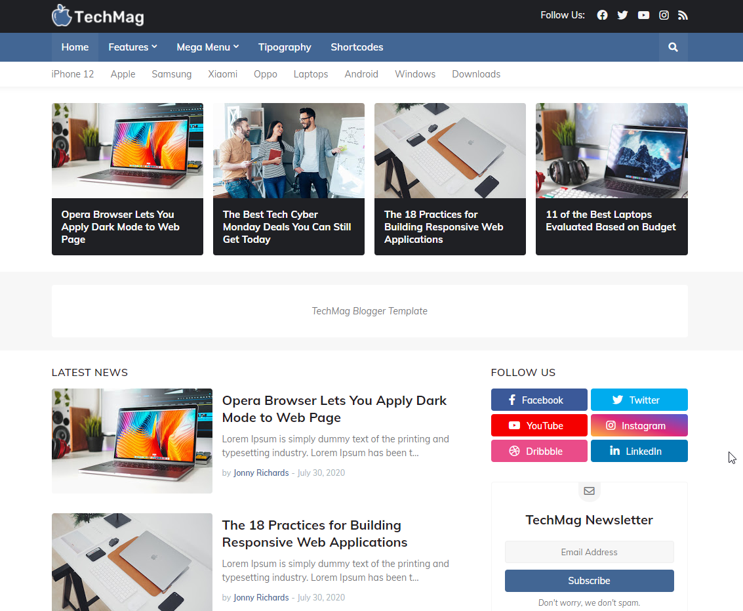Open the Tipography menu item
The height and width of the screenshot is (611, 743).
285,47
